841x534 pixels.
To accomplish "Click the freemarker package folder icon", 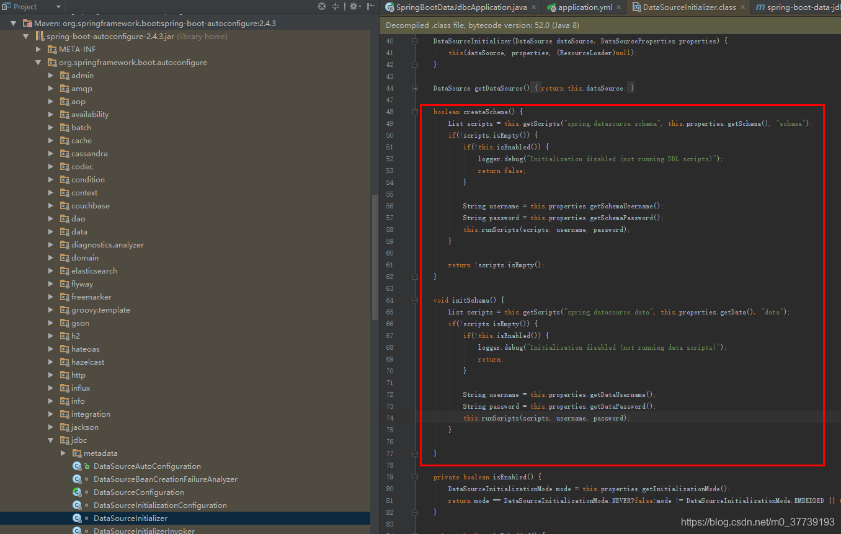I will [x=65, y=297].
